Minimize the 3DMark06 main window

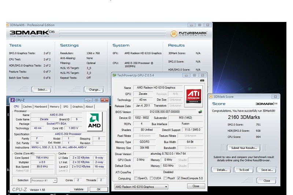point(191,25)
